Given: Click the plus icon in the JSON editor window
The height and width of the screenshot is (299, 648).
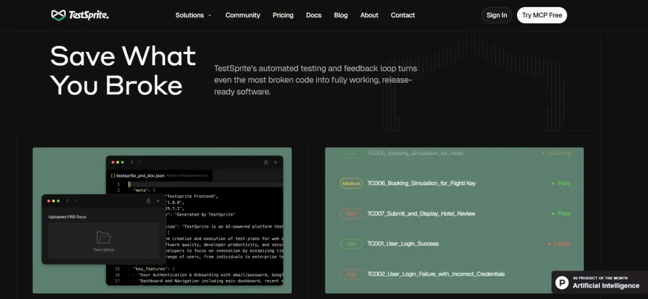Looking at the screenshot, I should pyautogui.click(x=275, y=162).
